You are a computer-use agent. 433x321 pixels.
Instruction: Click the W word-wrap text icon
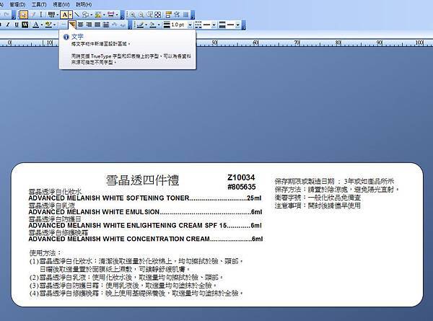[25, 25]
